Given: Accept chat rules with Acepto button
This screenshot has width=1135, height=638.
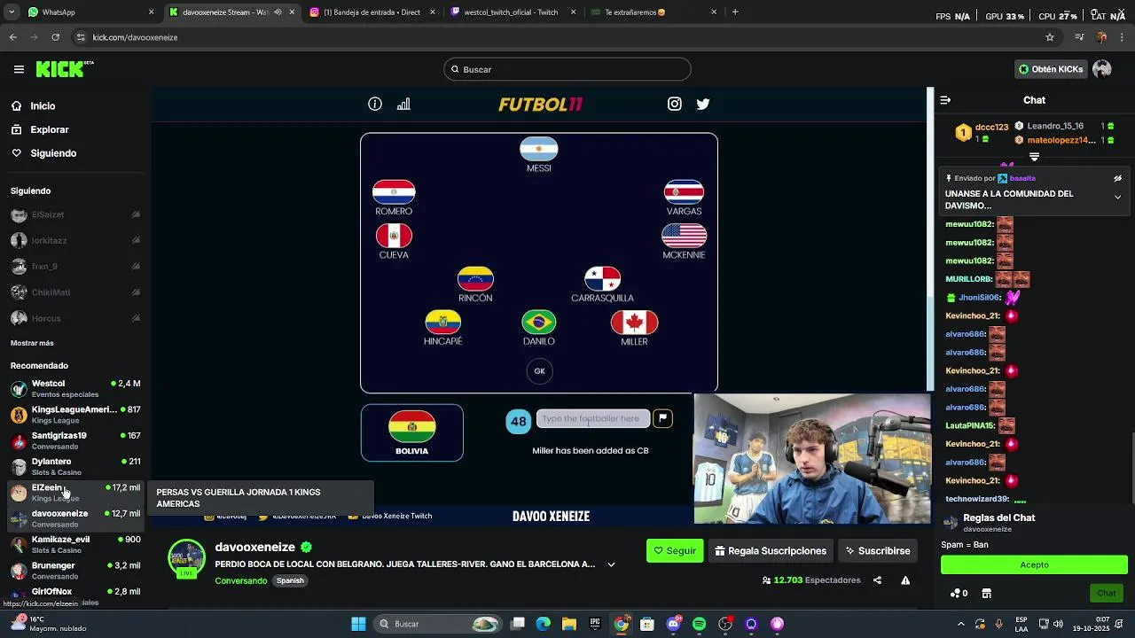Looking at the screenshot, I should coord(1034,564).
